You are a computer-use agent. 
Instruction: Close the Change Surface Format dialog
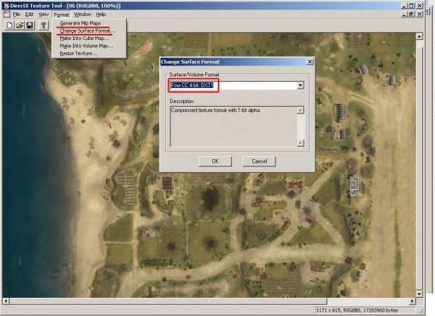click(310, 62)
